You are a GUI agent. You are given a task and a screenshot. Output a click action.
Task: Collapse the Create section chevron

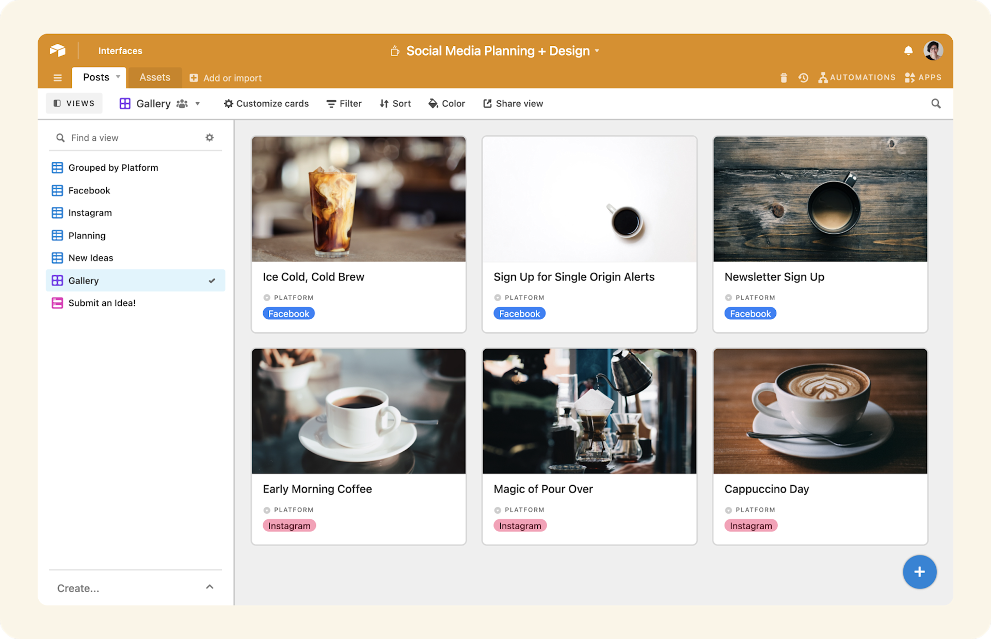tap(210, 587)
